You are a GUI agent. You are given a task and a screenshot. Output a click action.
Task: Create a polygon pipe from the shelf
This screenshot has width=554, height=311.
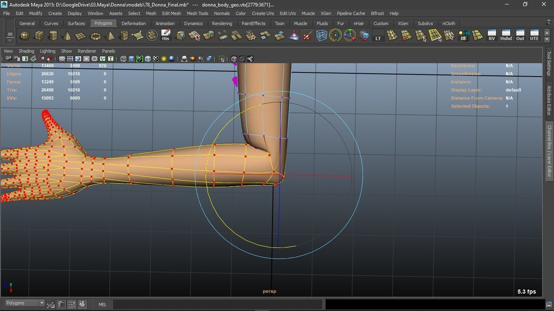(x=124, y=36)
